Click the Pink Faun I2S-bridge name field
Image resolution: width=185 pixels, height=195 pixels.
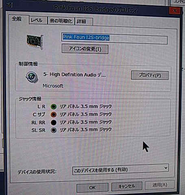[x=114, y=38]
